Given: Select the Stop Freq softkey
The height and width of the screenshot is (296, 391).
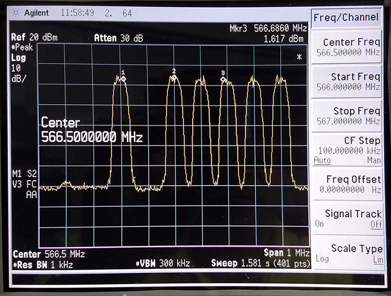Looking at the screenshot, I should (347, 116).
